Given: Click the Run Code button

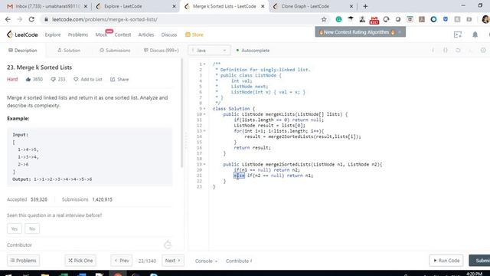Looking at the screenshot, I should pyautogui.click(x=446, y=261).
